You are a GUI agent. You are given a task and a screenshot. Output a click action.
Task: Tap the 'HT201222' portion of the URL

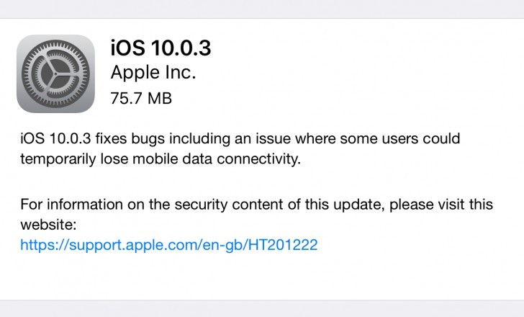(283, 245)
